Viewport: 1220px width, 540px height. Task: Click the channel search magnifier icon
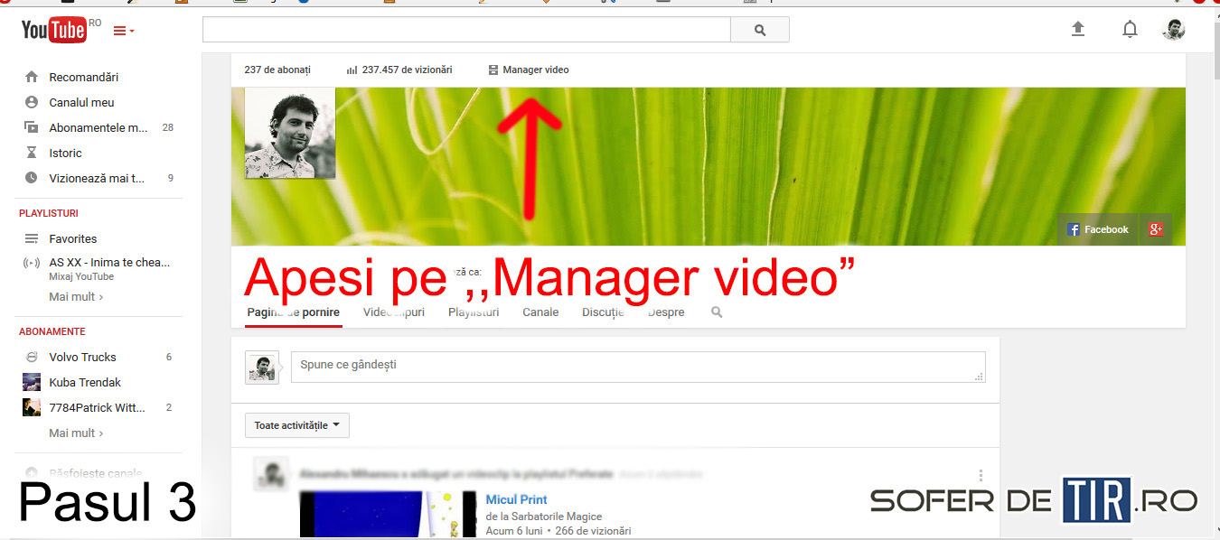[x=717, y=312]
